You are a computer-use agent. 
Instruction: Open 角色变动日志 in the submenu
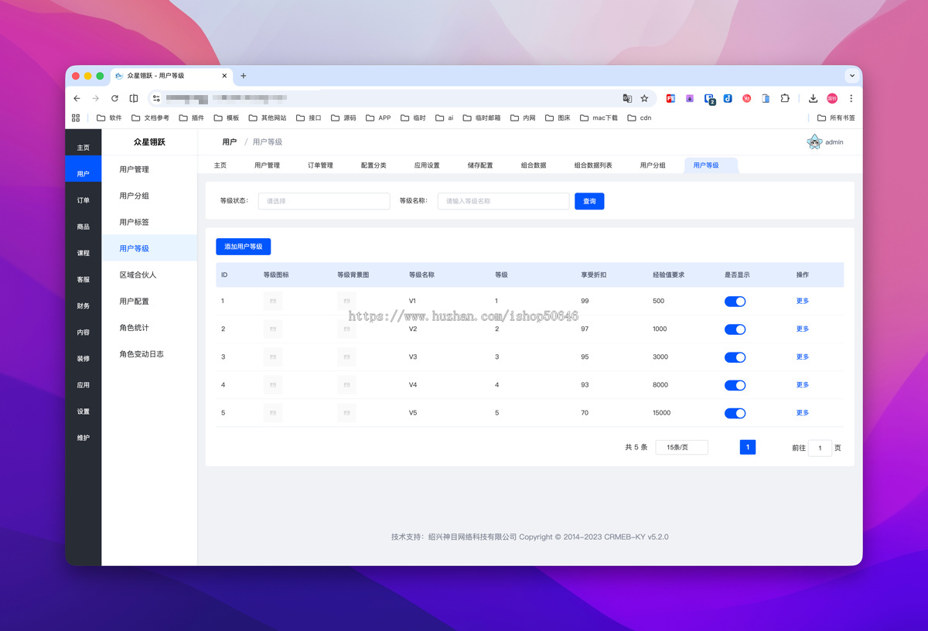click(149, 354)
